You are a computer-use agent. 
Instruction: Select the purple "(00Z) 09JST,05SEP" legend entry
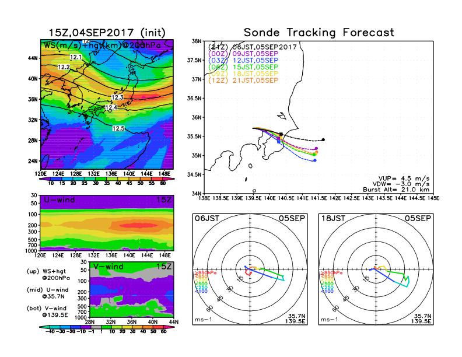243,54
